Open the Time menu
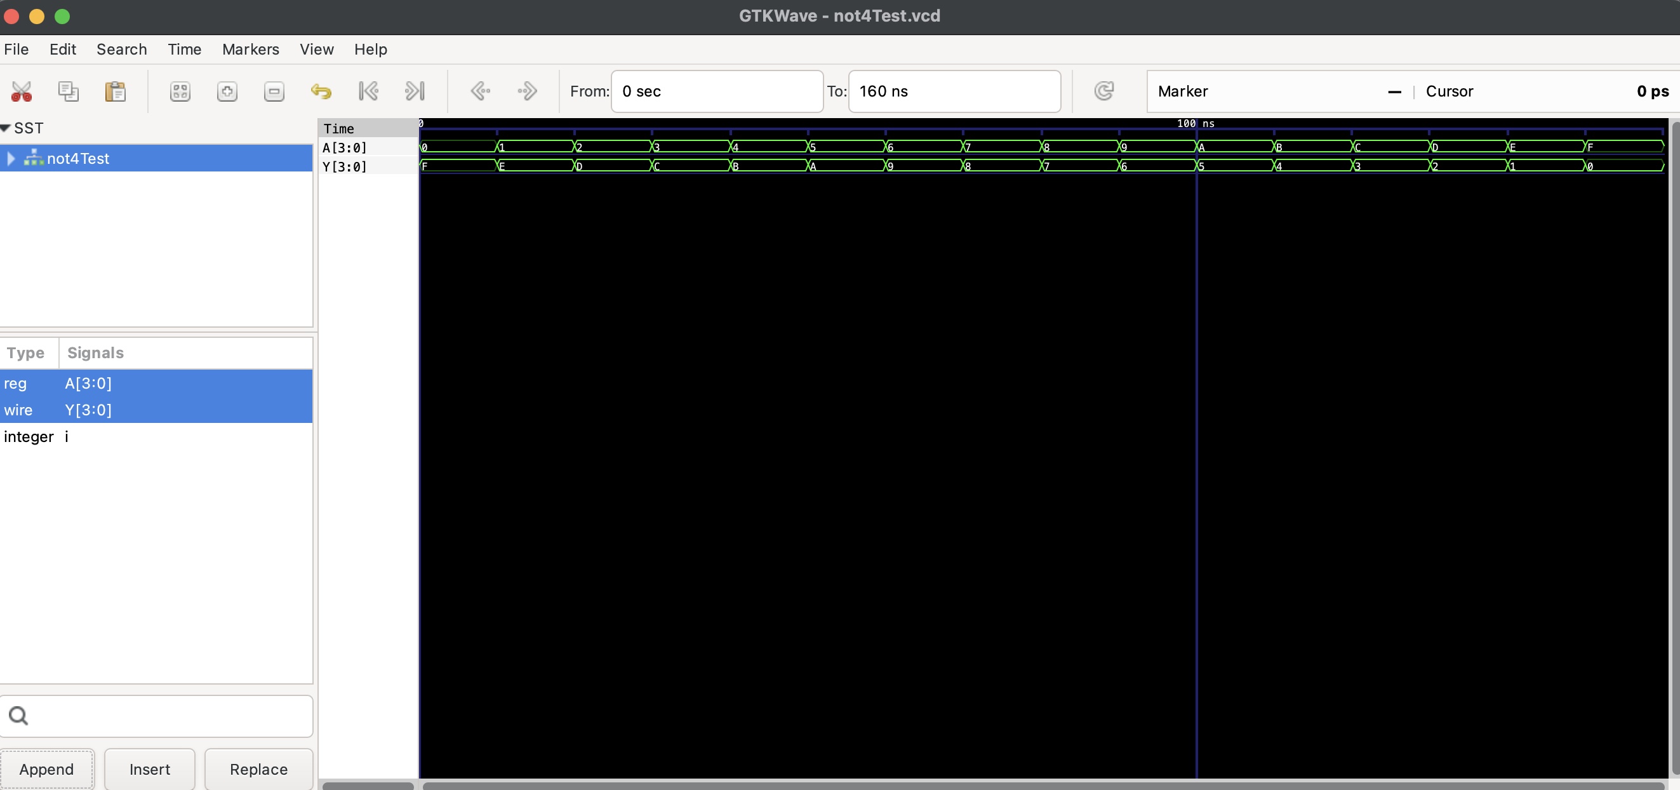 pos(184,49)
